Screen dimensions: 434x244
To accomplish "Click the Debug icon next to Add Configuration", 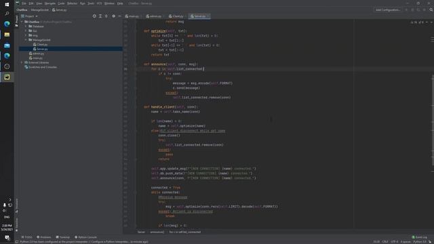I will pyautogui.click(x=412, y=10).
